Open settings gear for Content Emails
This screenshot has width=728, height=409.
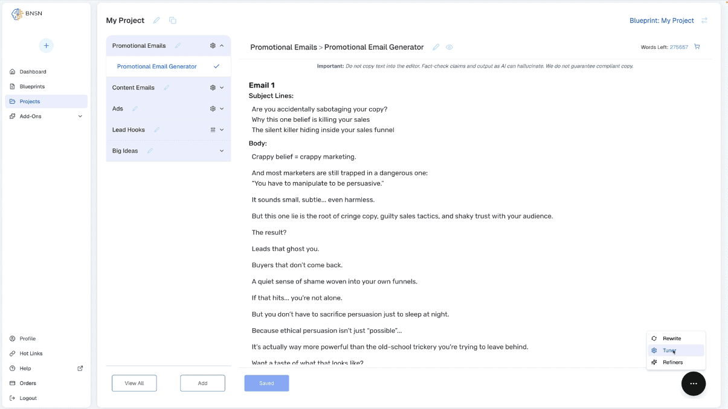213,87
